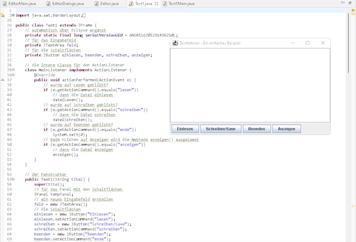Click 'class MeinListener implements ActionListener' text
356x242 pixels.
76,70
